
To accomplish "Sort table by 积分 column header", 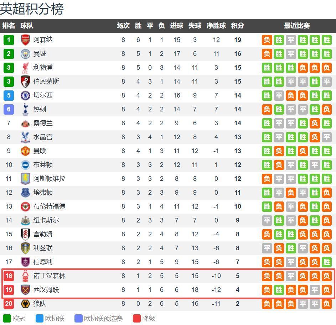I will 237,26.
